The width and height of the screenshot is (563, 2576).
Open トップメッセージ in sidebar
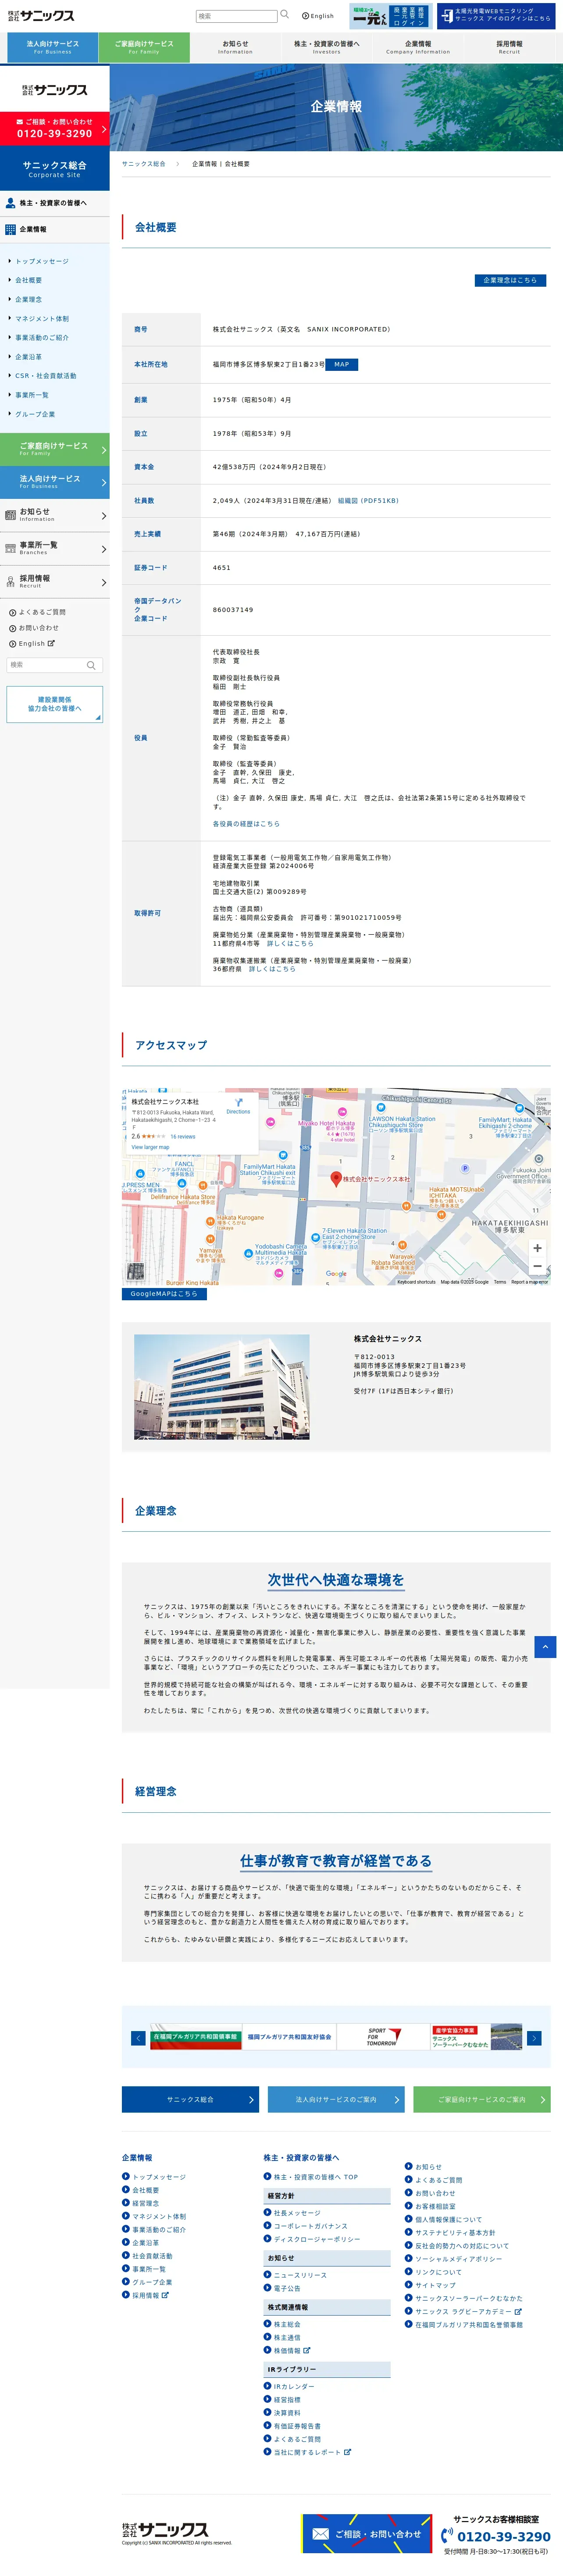(42, 261)
